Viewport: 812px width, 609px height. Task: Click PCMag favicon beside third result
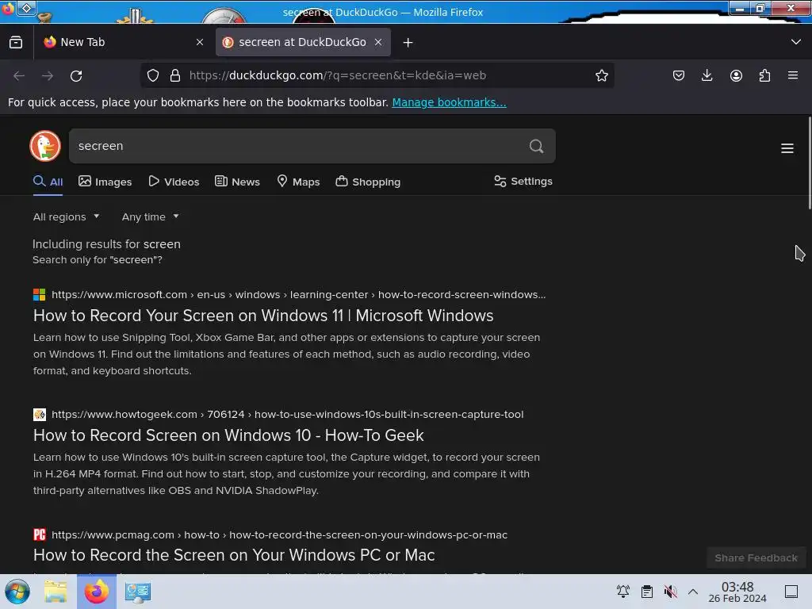click(x=40, y=535)
